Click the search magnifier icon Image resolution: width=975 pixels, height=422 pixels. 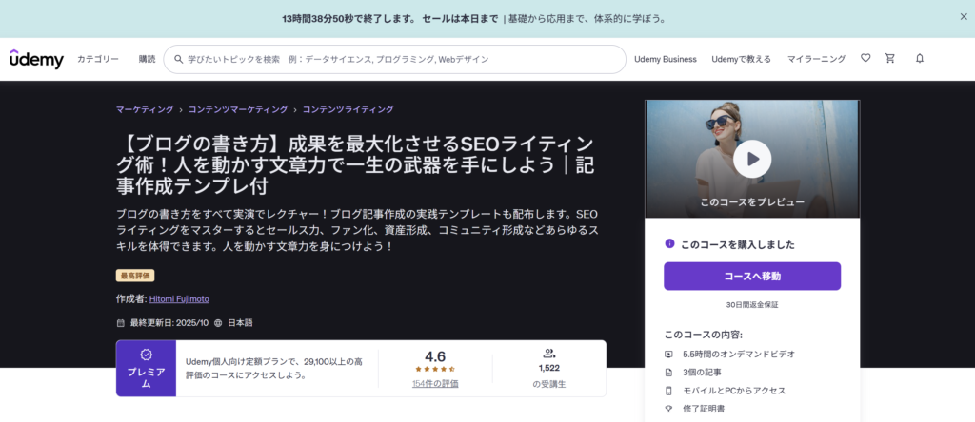pyautogui.click(x=178, y=59)
